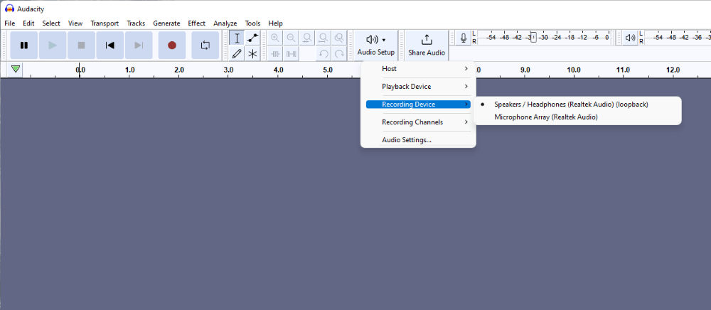Open the File menu
711x310 pixels.
coord(9,23)
